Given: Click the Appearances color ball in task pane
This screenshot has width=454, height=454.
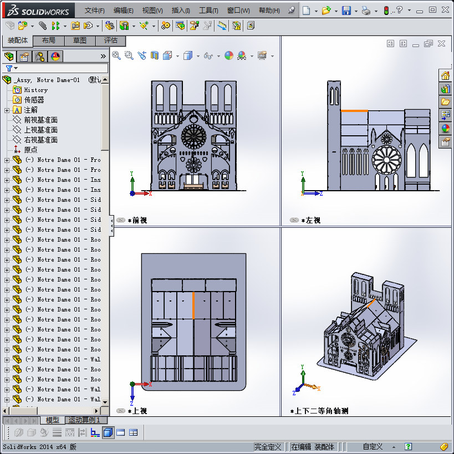Looking at the screenshot, I should tap(445, 129).
